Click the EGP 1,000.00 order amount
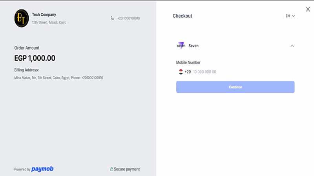Image resolution: width=314 pixels, height=176 pixels. point(35,58)
